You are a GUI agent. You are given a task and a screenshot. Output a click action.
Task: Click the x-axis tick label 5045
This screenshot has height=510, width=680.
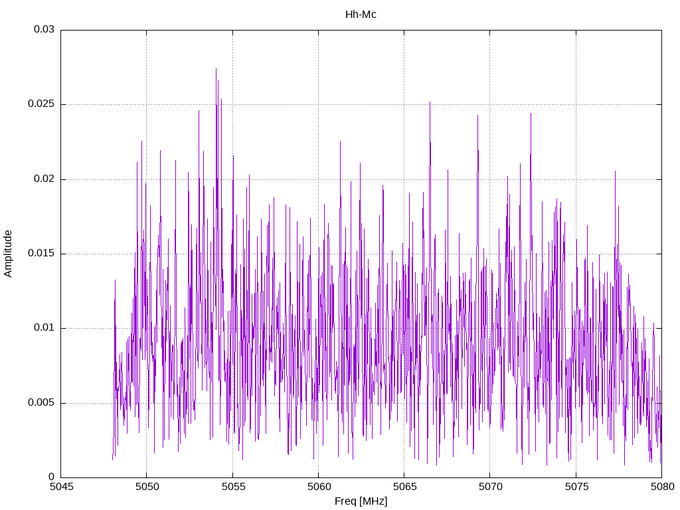(61, 487)
